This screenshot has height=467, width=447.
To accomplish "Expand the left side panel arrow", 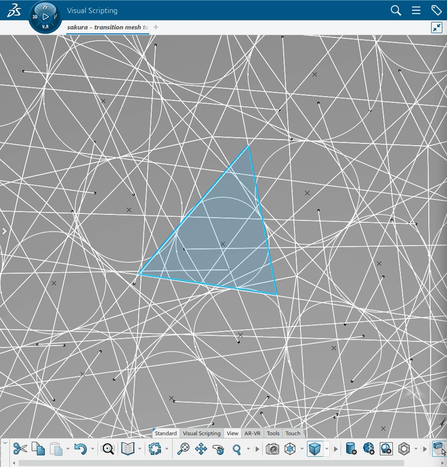I will [x=4, y=231].
